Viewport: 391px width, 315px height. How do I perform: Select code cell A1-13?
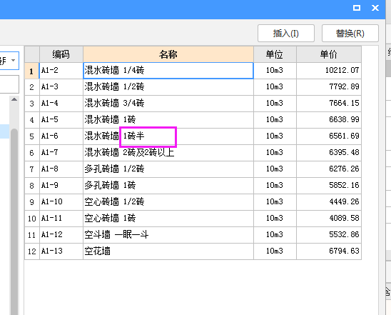pyautogui.click(x=61, y=251)
